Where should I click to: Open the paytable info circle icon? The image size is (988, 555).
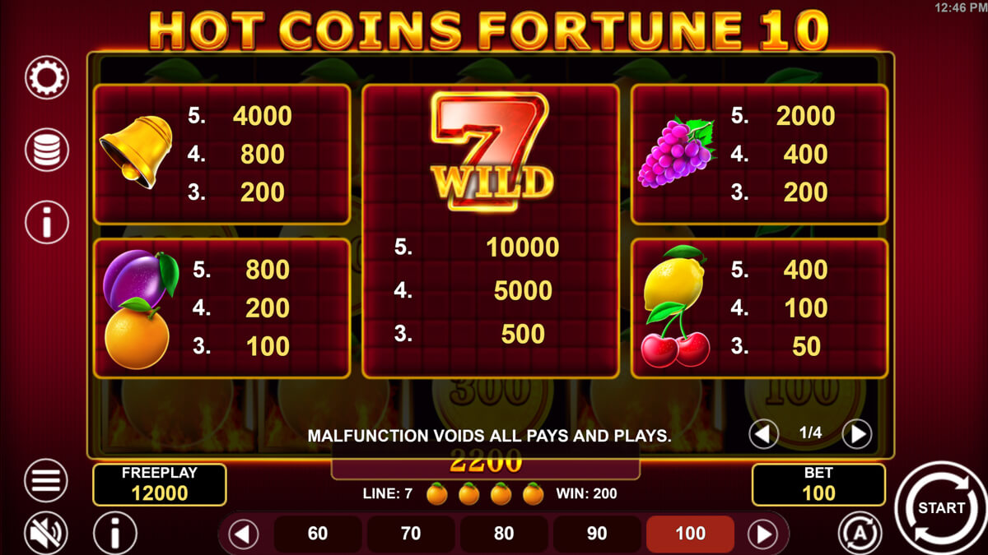click(47, 221)
